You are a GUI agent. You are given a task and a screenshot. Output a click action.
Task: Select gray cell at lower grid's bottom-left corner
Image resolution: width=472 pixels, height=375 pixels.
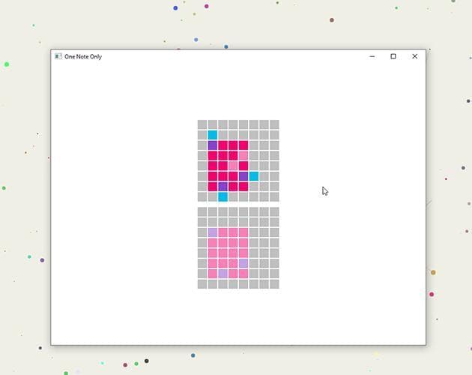click(202, 284)
